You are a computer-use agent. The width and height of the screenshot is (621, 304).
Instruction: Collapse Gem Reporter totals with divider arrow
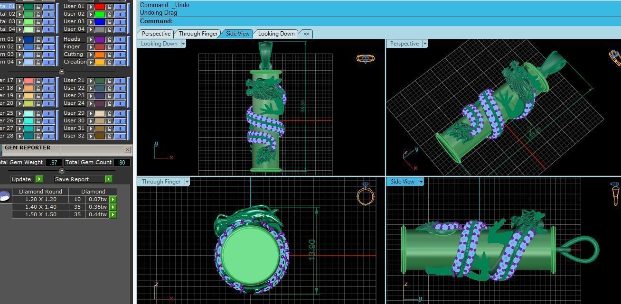(x=61, y=171)
